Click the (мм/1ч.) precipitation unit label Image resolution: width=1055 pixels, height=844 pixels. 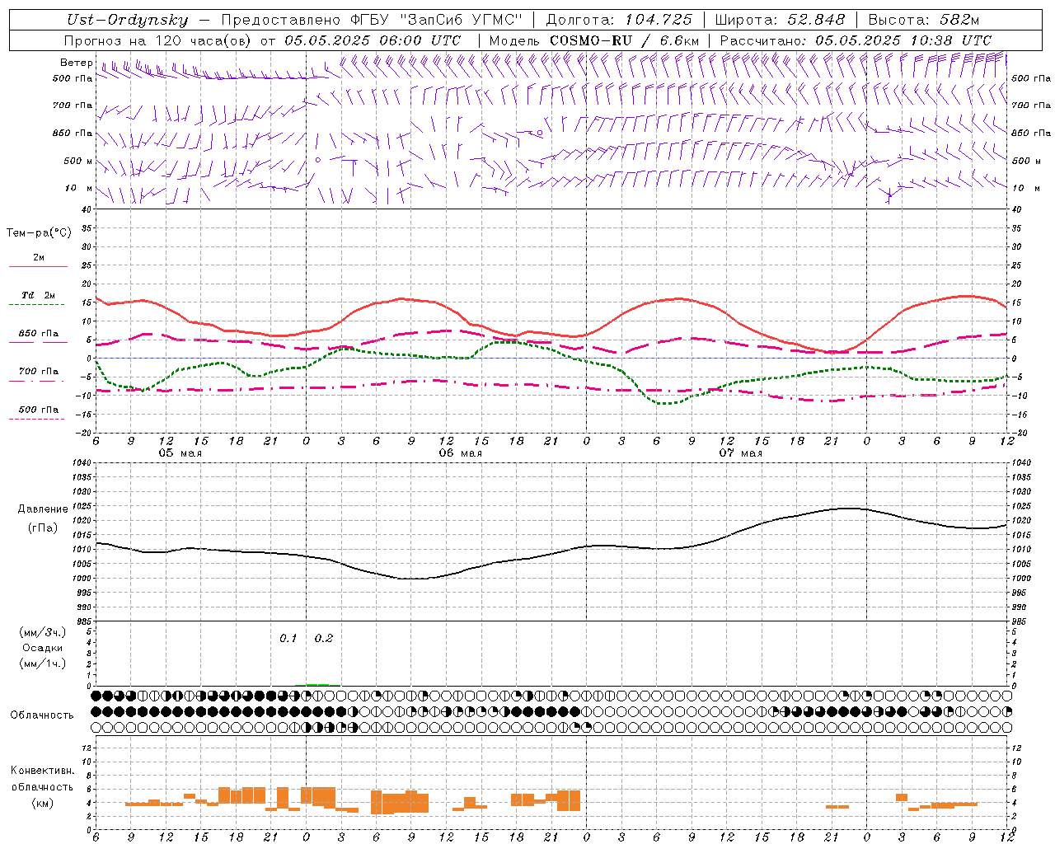43,663
